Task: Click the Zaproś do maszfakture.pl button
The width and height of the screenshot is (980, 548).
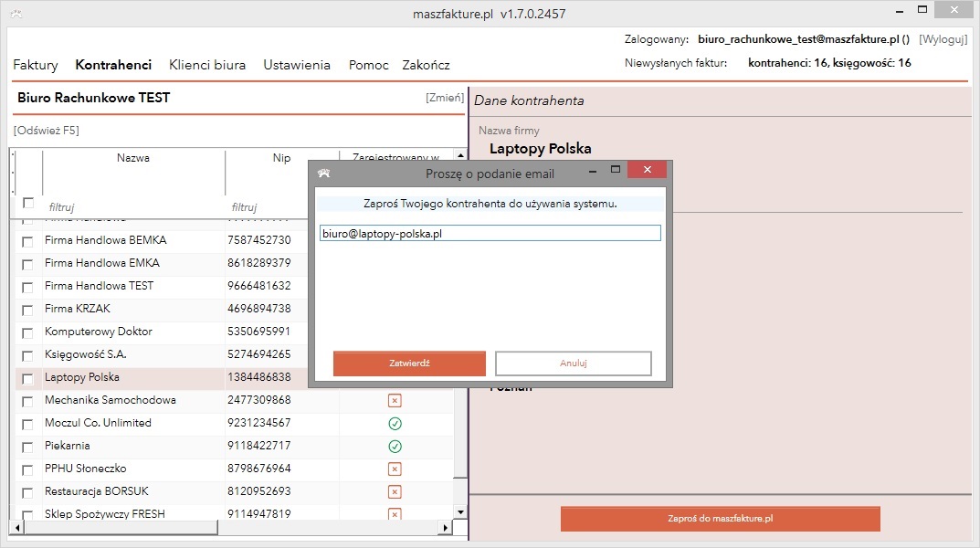Action: [720, 519]
